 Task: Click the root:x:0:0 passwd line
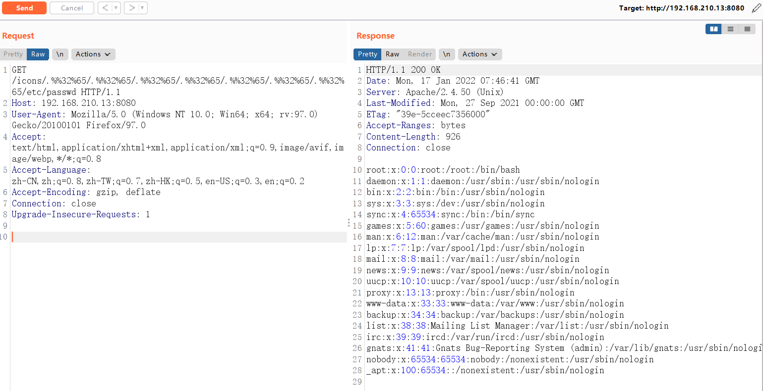coord(443,170)
